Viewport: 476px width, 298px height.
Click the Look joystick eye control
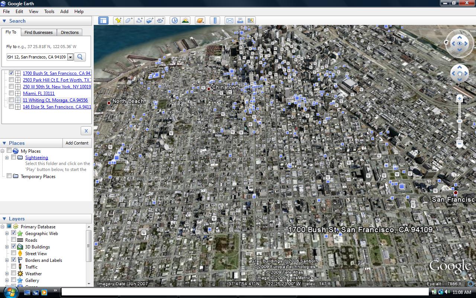(x=460, y=44)
